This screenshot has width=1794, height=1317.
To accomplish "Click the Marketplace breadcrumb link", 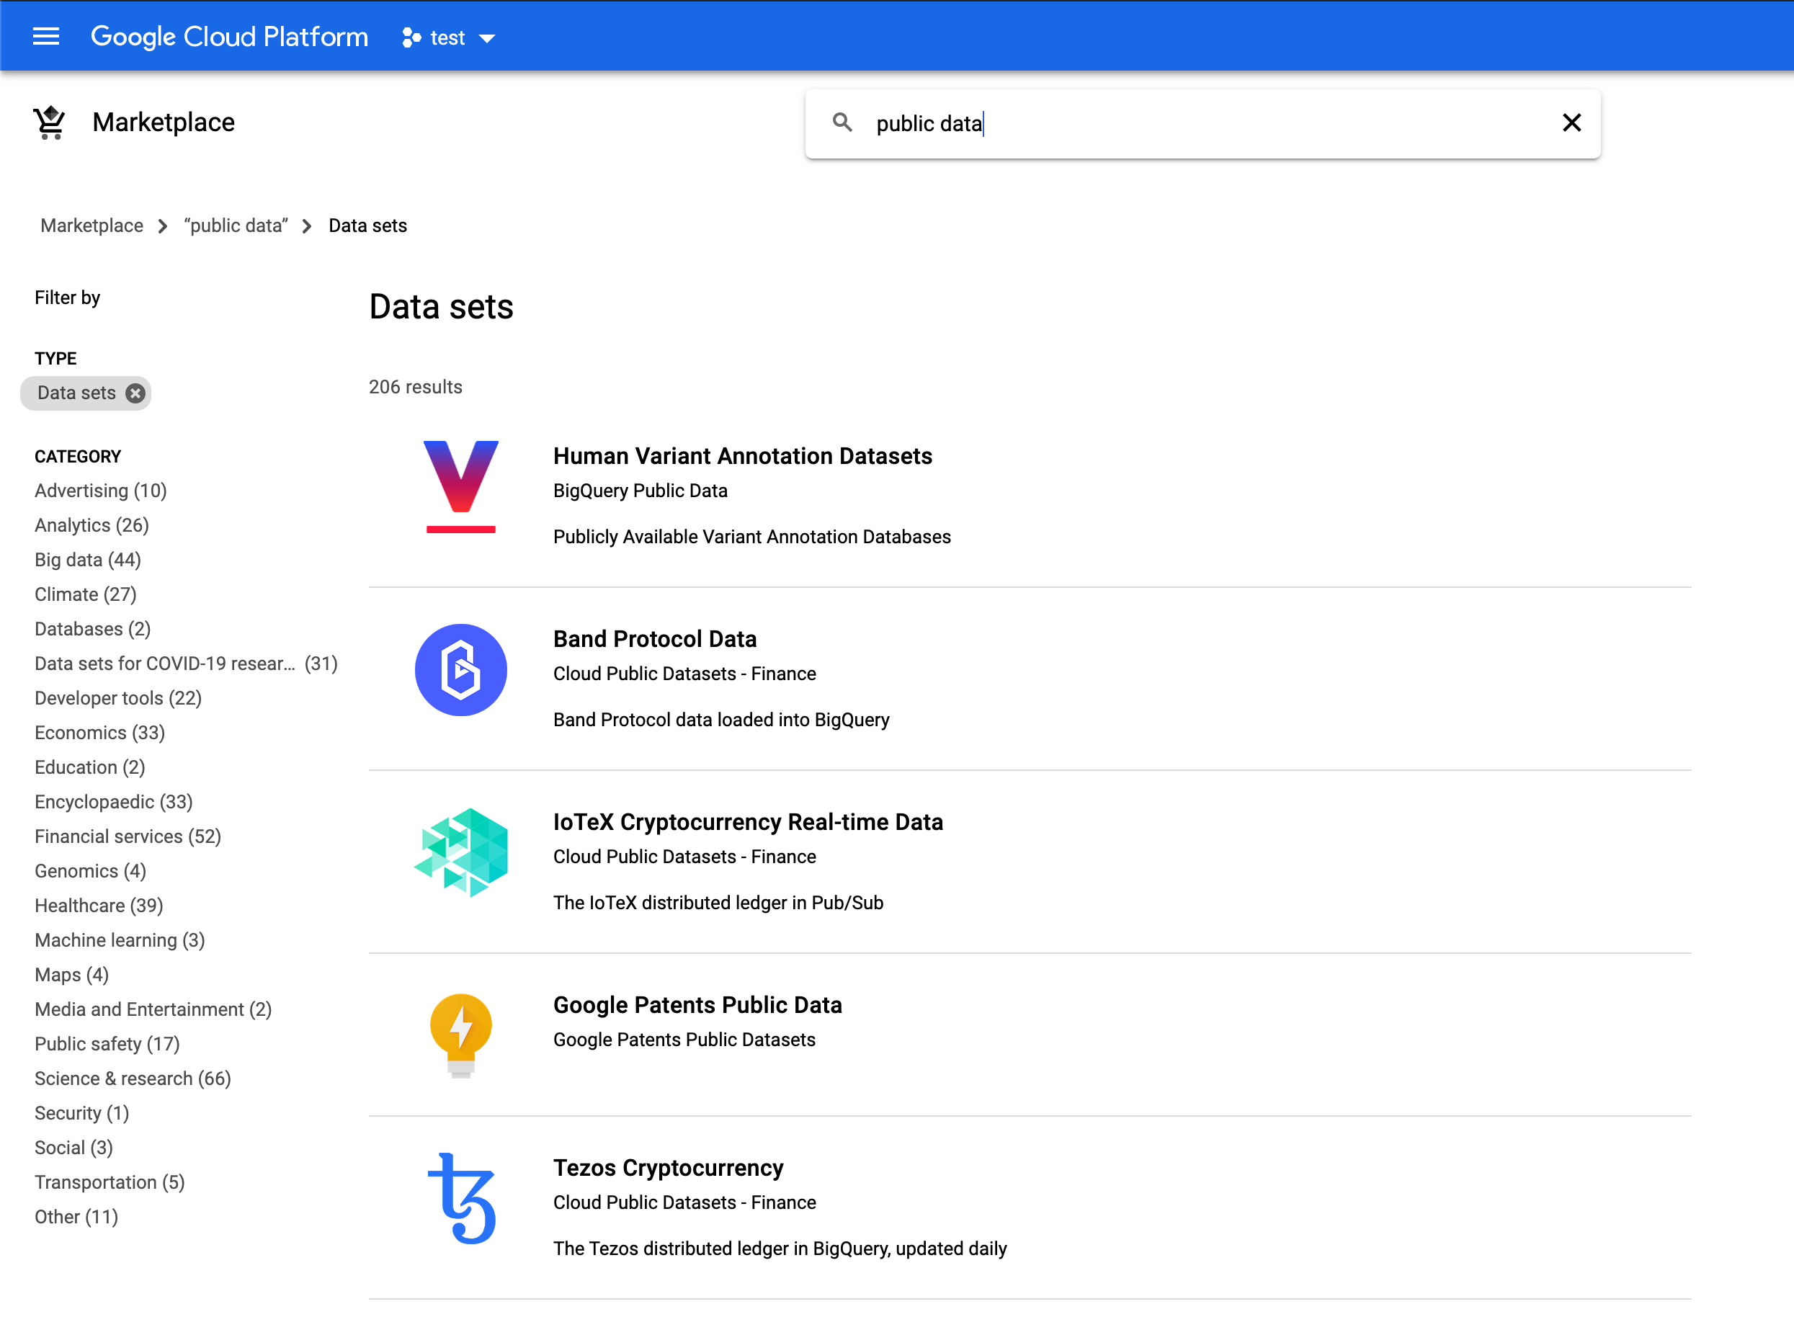I will tap(94, 226).
